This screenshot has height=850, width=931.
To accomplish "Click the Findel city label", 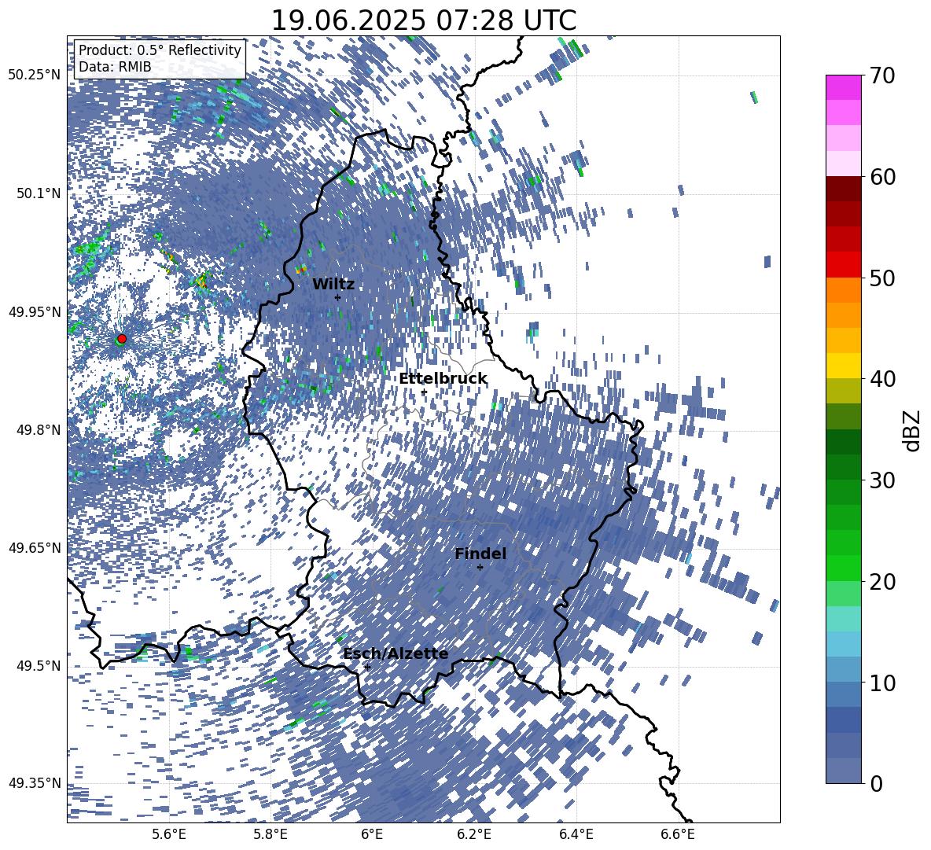I will 480,554.
